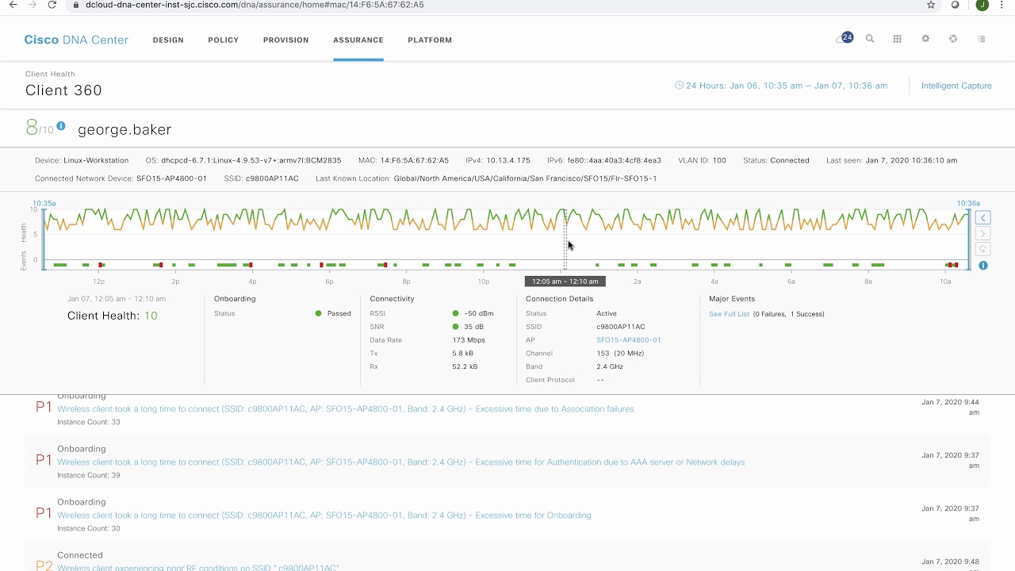Click the Connected Network Device SFO15-AP4800-01 text

click(121, 178)
